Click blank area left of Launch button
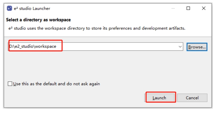This screenshot has height=115, width=215. pyautogui.click(x=83, y=98)
